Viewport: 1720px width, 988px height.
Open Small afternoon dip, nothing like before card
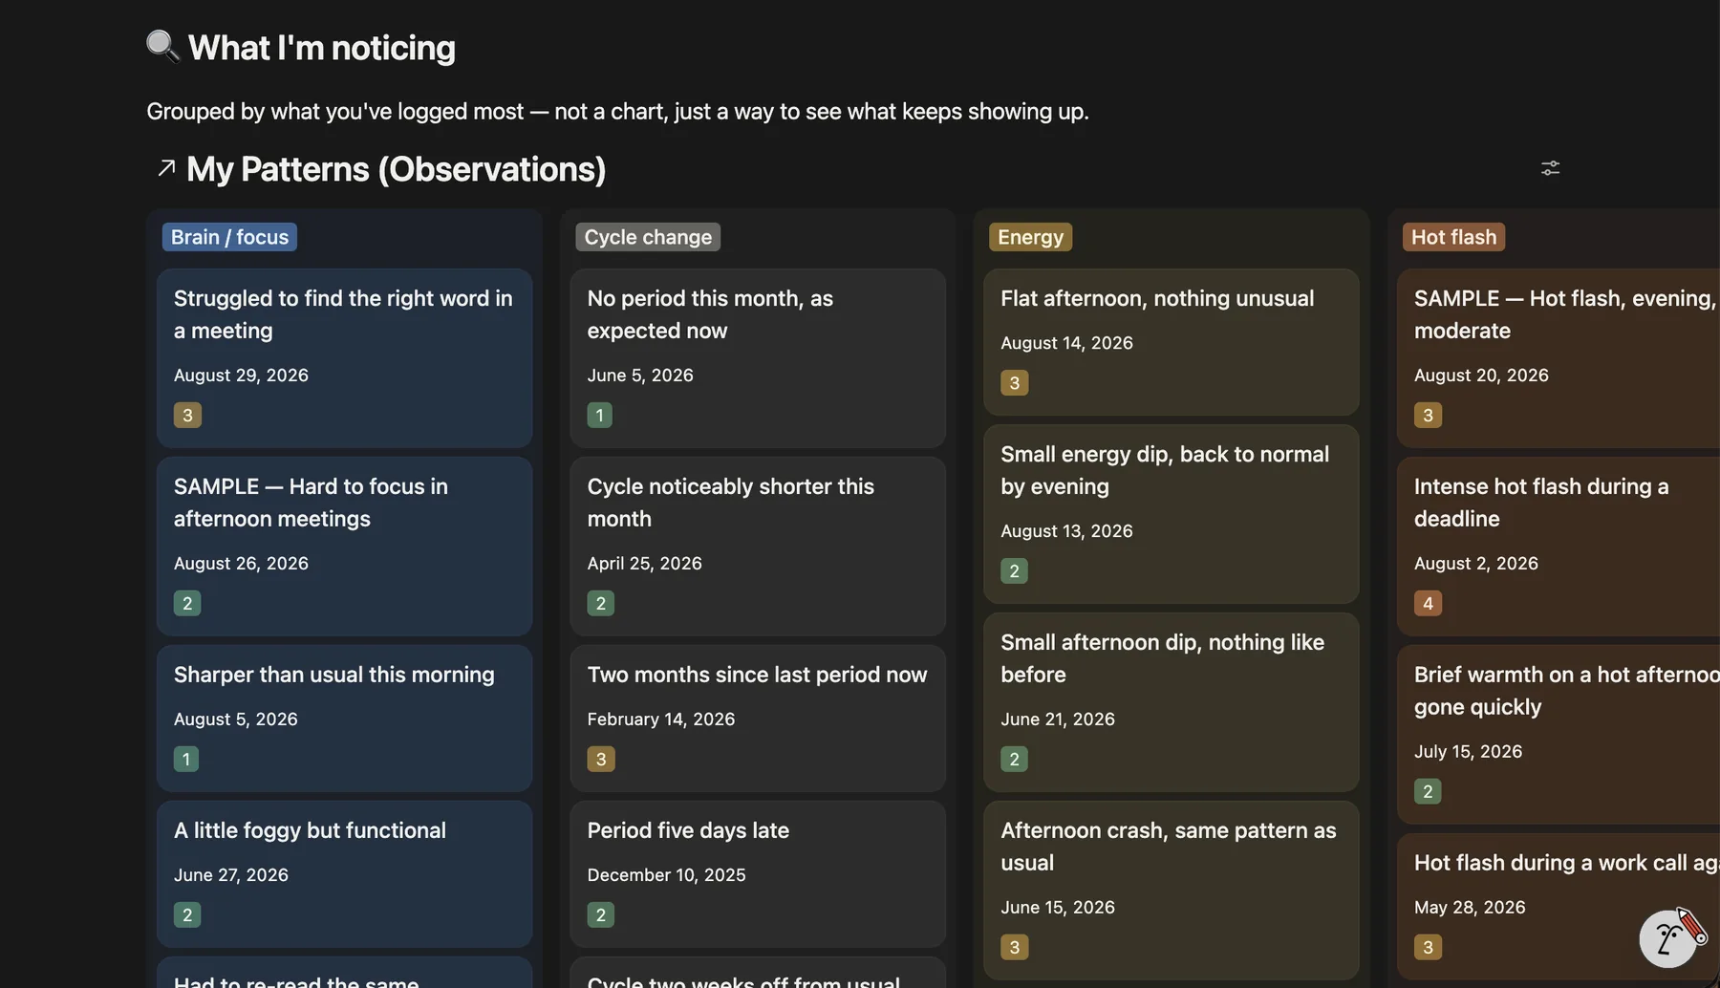(1172, 702)
